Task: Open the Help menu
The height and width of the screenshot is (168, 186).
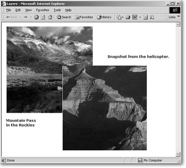Action: tap(68, 10)
